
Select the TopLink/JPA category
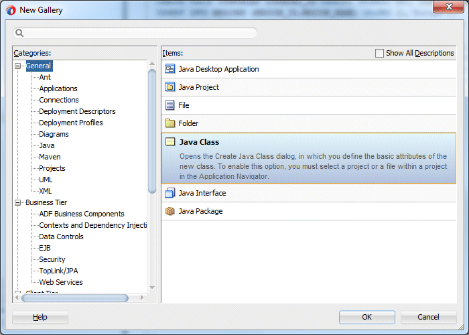point(58,271)
